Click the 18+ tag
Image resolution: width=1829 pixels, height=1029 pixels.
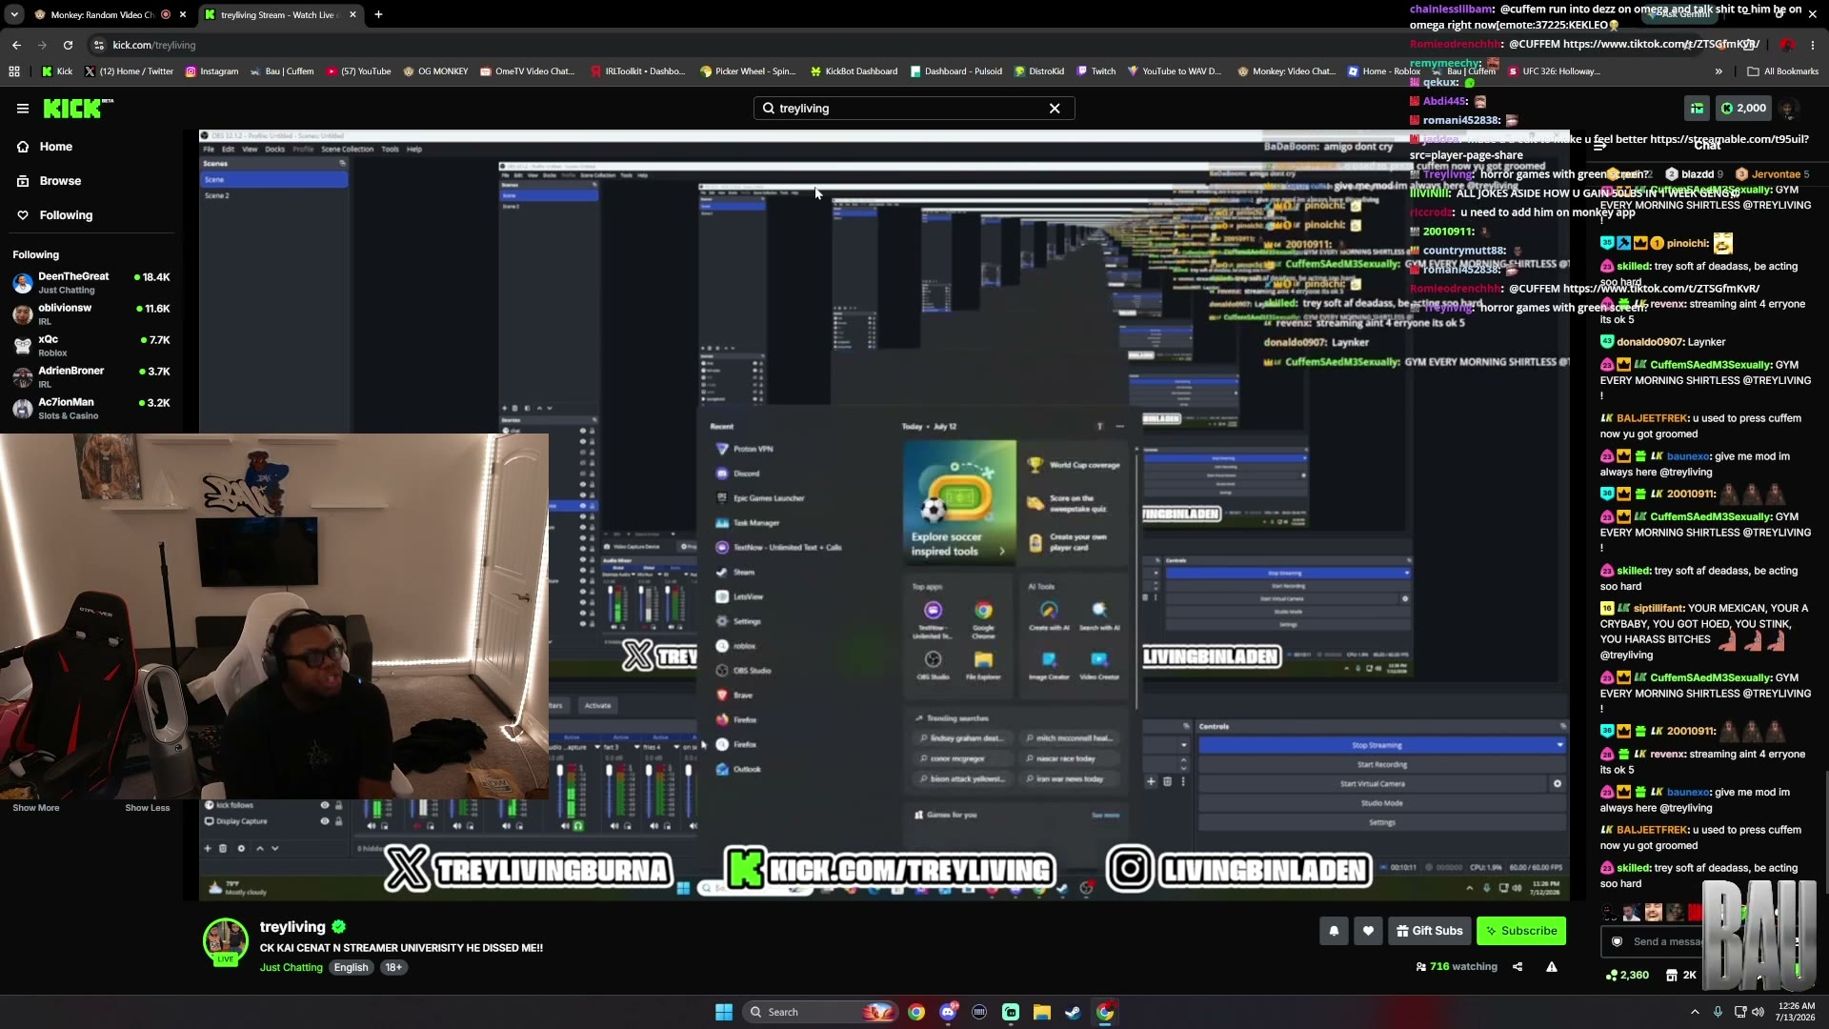(x=393, y=967)
